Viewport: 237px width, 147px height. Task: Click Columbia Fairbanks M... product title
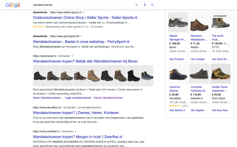pyautogui.click(x=199, y=89)
